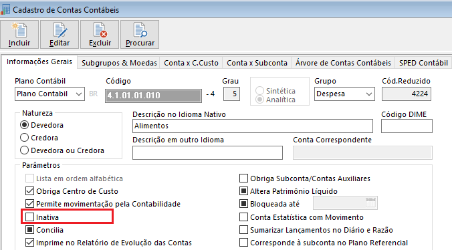Click the app icon in title bar
The height and width of the screenshot is (250, 452).
(5, 9)
